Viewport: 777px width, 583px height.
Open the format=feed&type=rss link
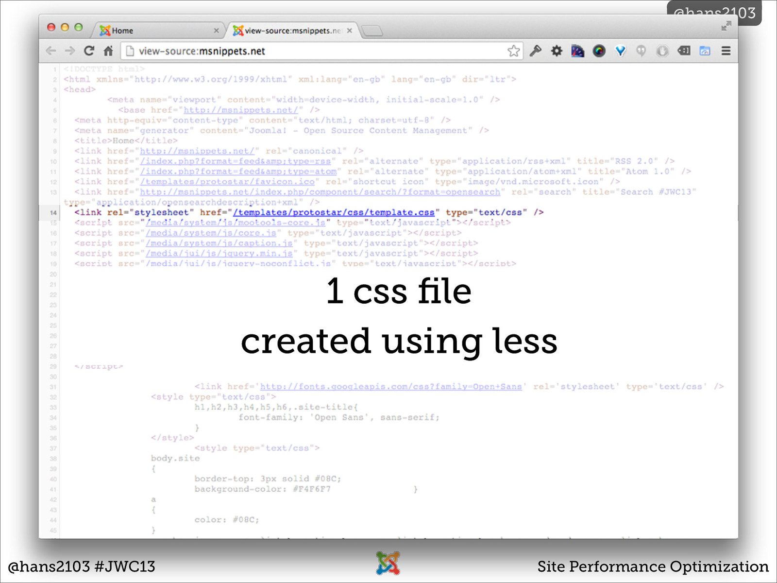click(x=236, y=161)
